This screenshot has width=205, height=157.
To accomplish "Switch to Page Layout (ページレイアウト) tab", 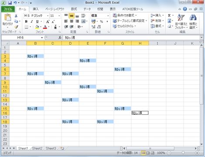I will tap(55, 9).
